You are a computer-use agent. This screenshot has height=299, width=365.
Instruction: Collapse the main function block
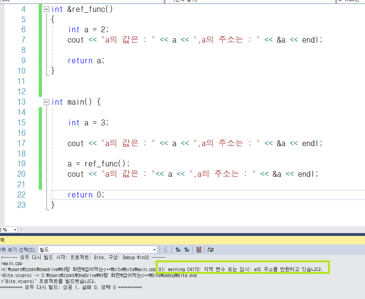pyautogui.click(x=47, y=102)
